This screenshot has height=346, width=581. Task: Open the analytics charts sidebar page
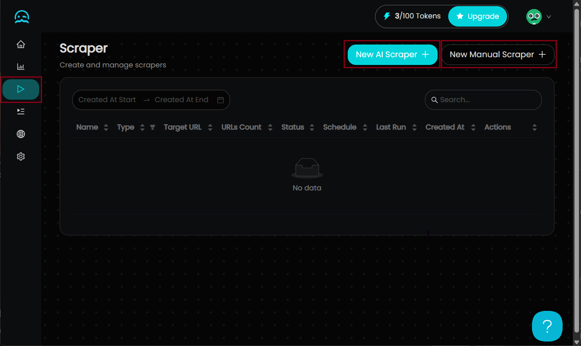(x=21, y=66)
